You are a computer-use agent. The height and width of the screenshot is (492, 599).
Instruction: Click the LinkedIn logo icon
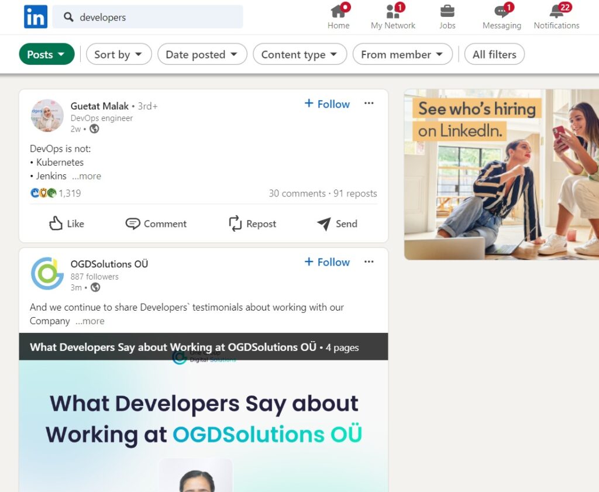tap(36, 17)
